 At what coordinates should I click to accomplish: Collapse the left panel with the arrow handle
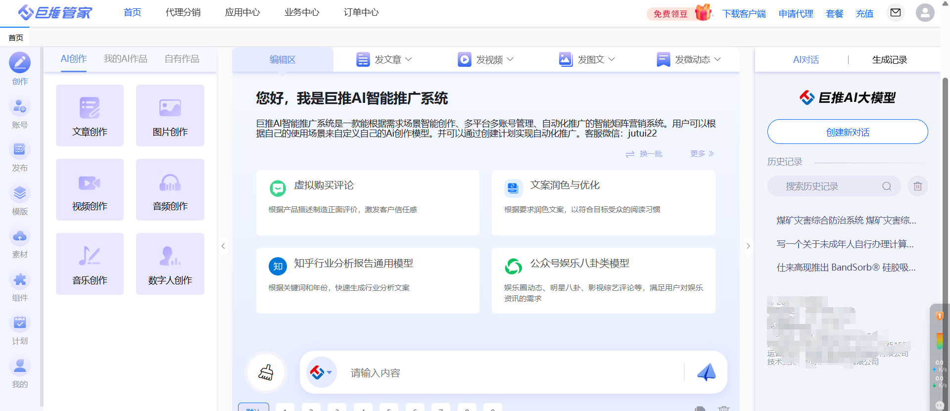click(223, 246)
